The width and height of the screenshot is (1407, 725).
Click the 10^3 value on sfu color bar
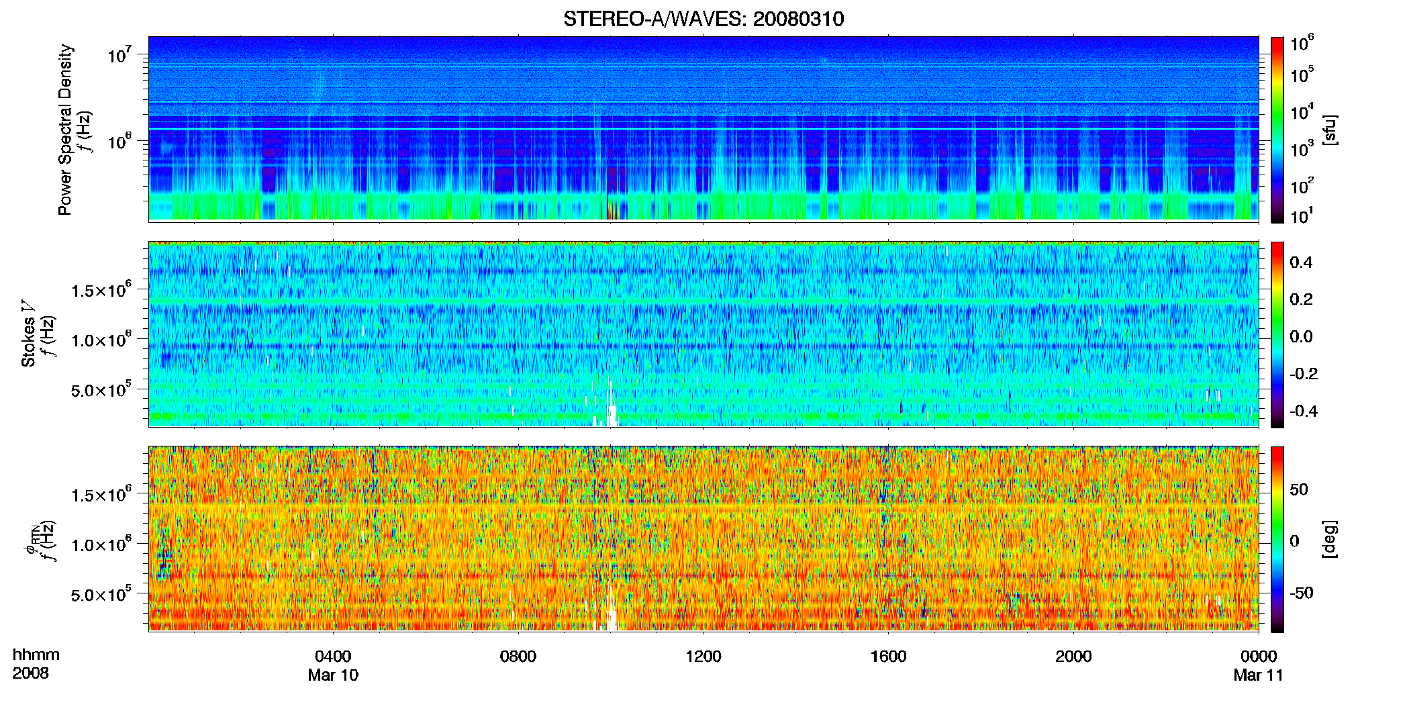pos(1302,148)
